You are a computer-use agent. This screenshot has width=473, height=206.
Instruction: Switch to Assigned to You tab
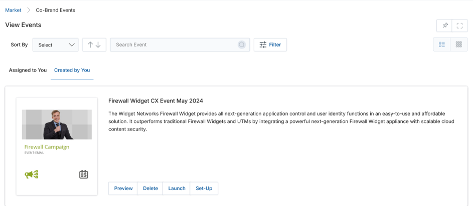pyautogui.click(x=28, y=70)
